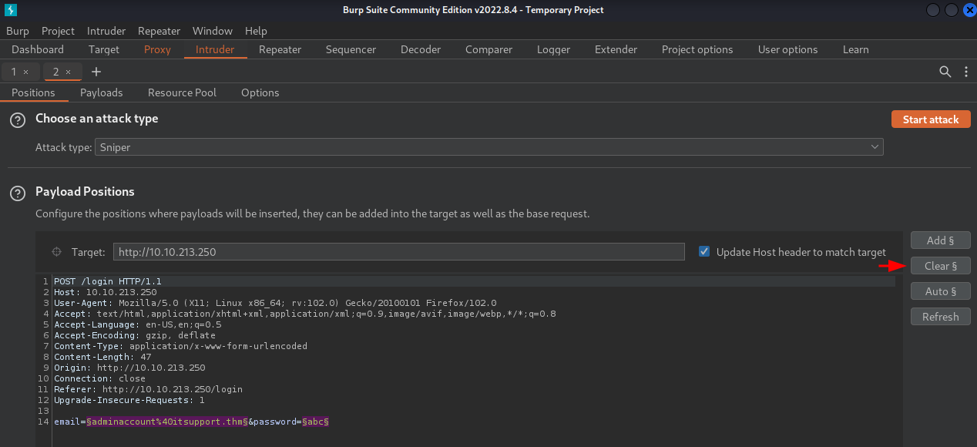Viewport: 977px width, 447px height.
Task: Click the POST /login HTTP/1.1 request line
Action: point(108,281)
